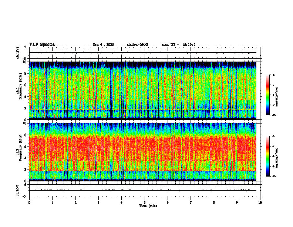Click the "10" kHz tick on ch.1 frequency axis

24,62
